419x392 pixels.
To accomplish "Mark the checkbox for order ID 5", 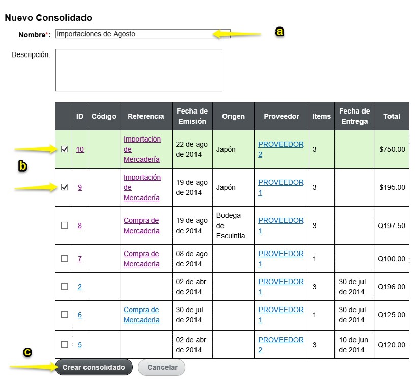I will tap(64, 345).
